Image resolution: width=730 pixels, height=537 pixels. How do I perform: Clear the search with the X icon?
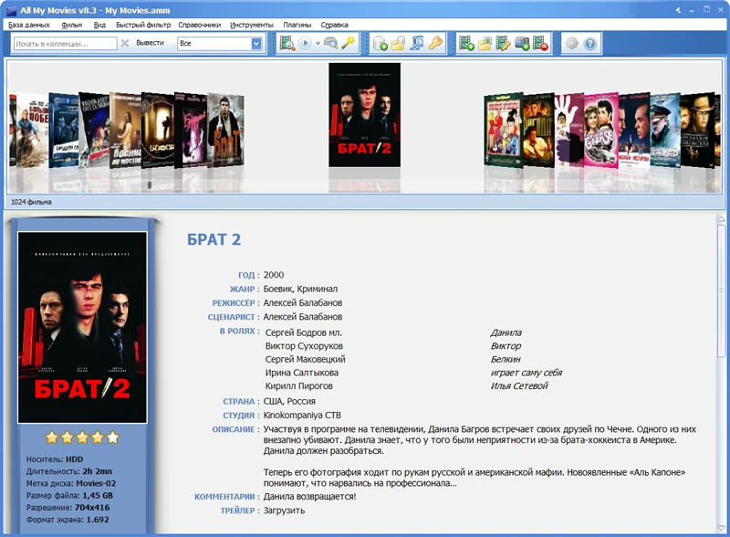tap(125, 43)
